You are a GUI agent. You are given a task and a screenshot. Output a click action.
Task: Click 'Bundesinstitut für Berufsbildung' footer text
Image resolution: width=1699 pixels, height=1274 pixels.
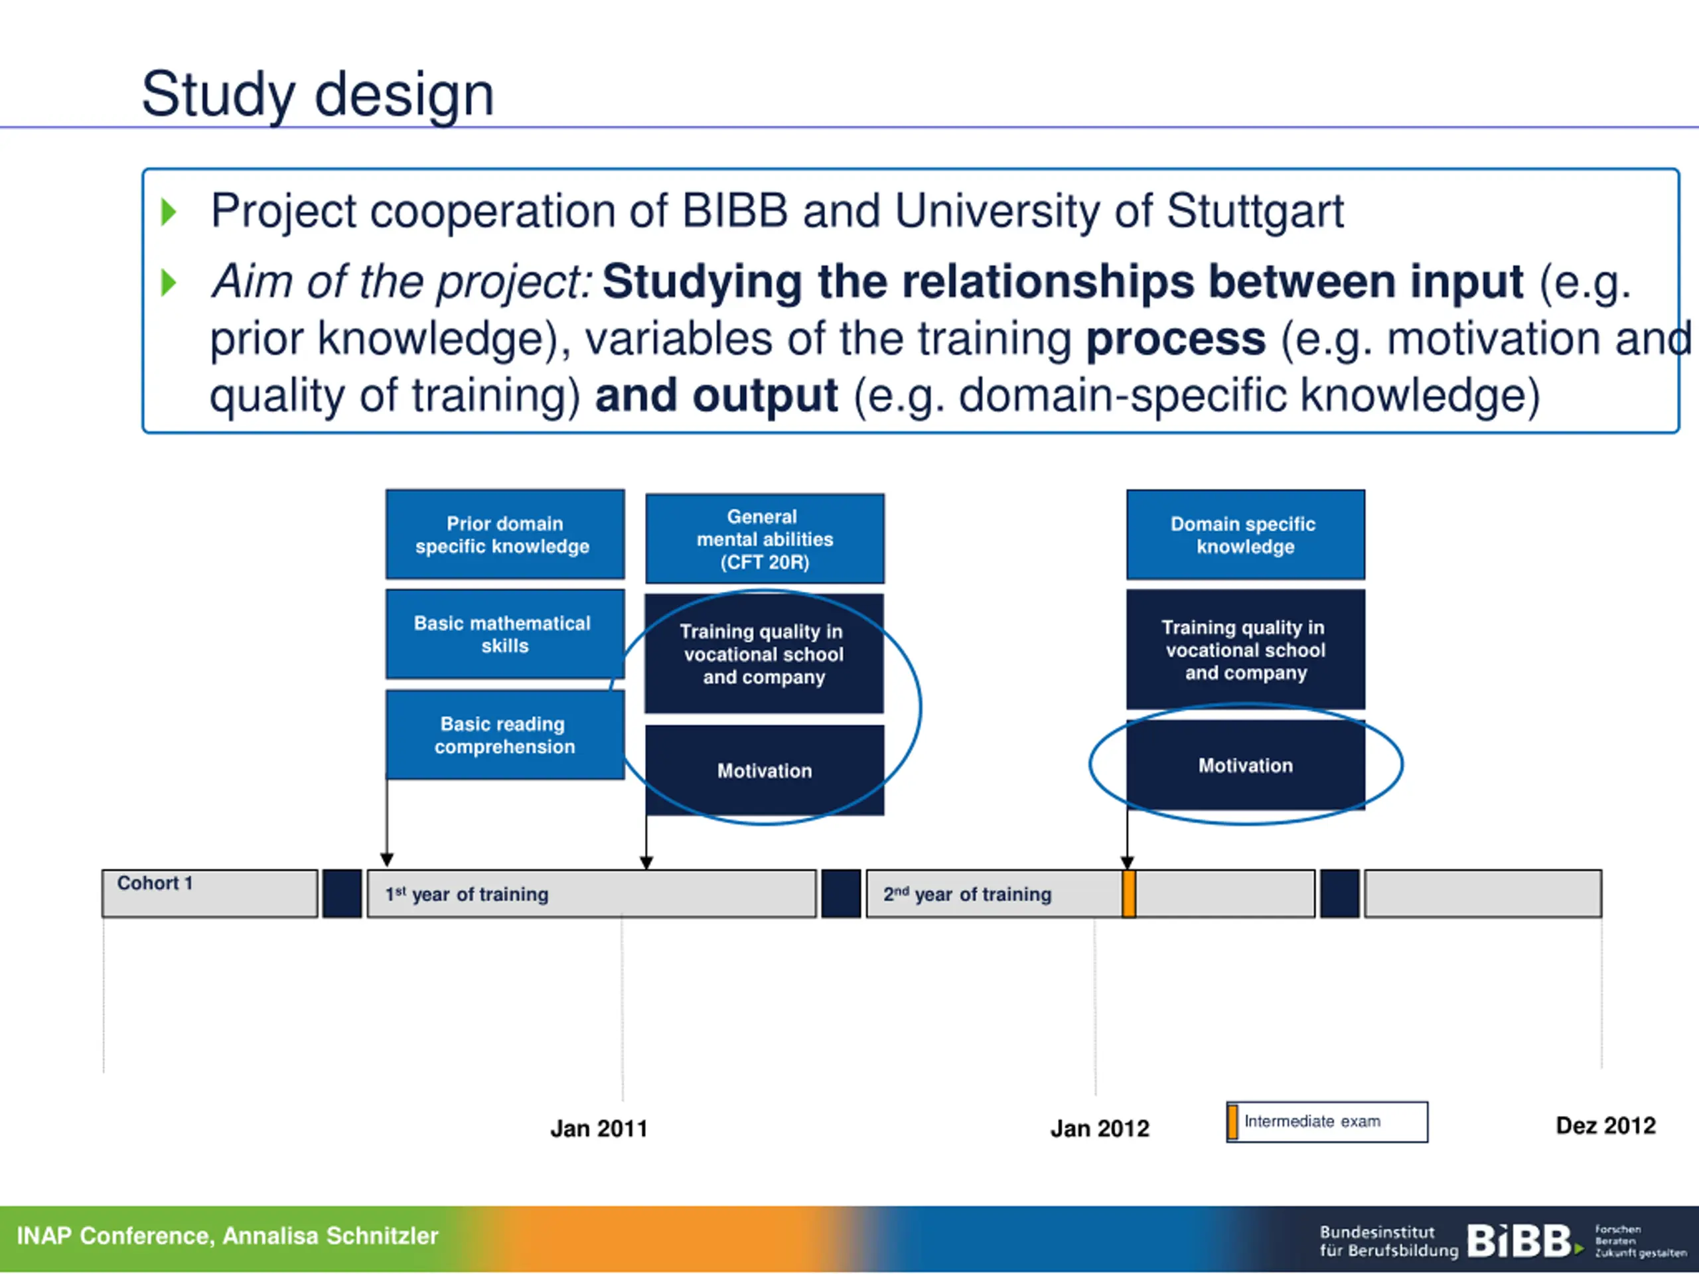tap(1388, 1241)
